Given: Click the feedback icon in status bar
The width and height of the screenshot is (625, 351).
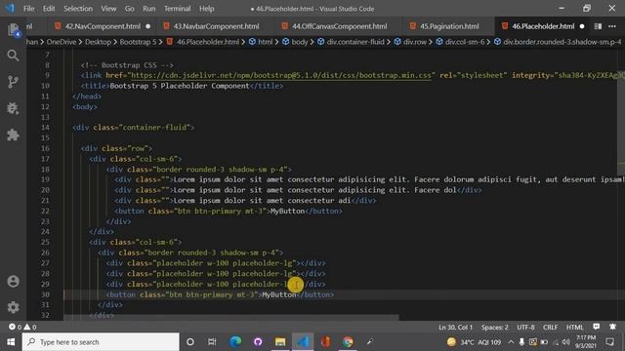Looking at the screenshot, I should (597, 327).
